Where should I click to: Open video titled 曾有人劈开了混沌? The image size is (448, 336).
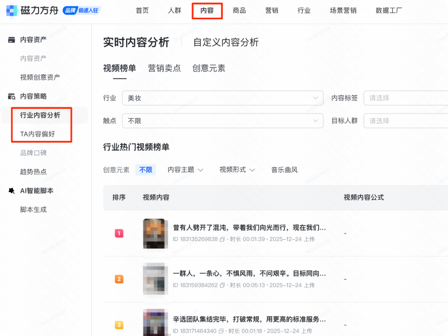coord(249,228)
